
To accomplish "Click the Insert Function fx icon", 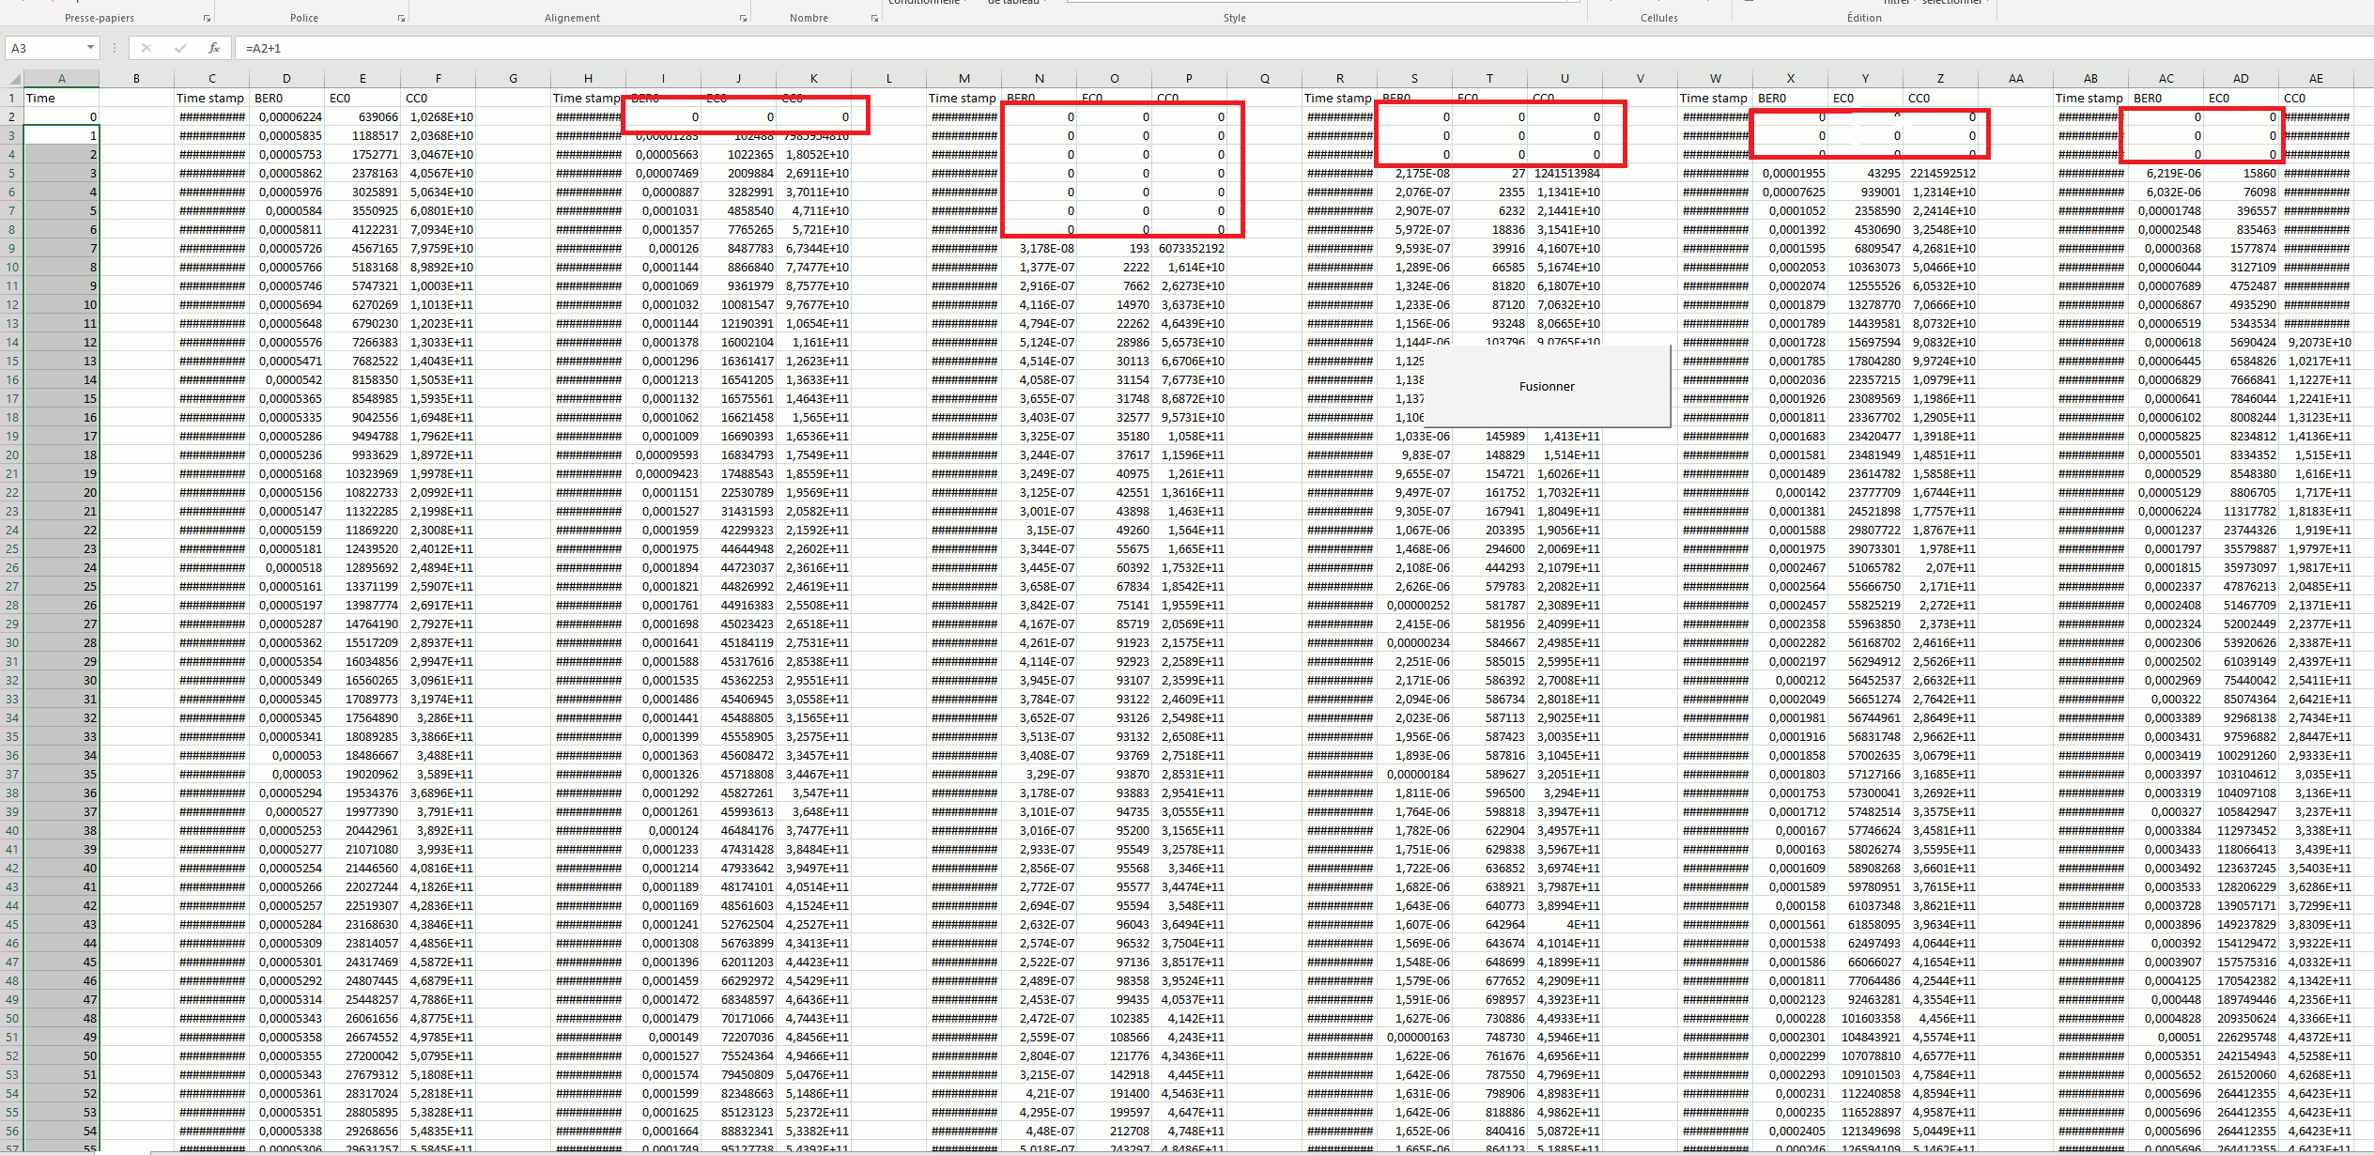I will coord(214,48).
